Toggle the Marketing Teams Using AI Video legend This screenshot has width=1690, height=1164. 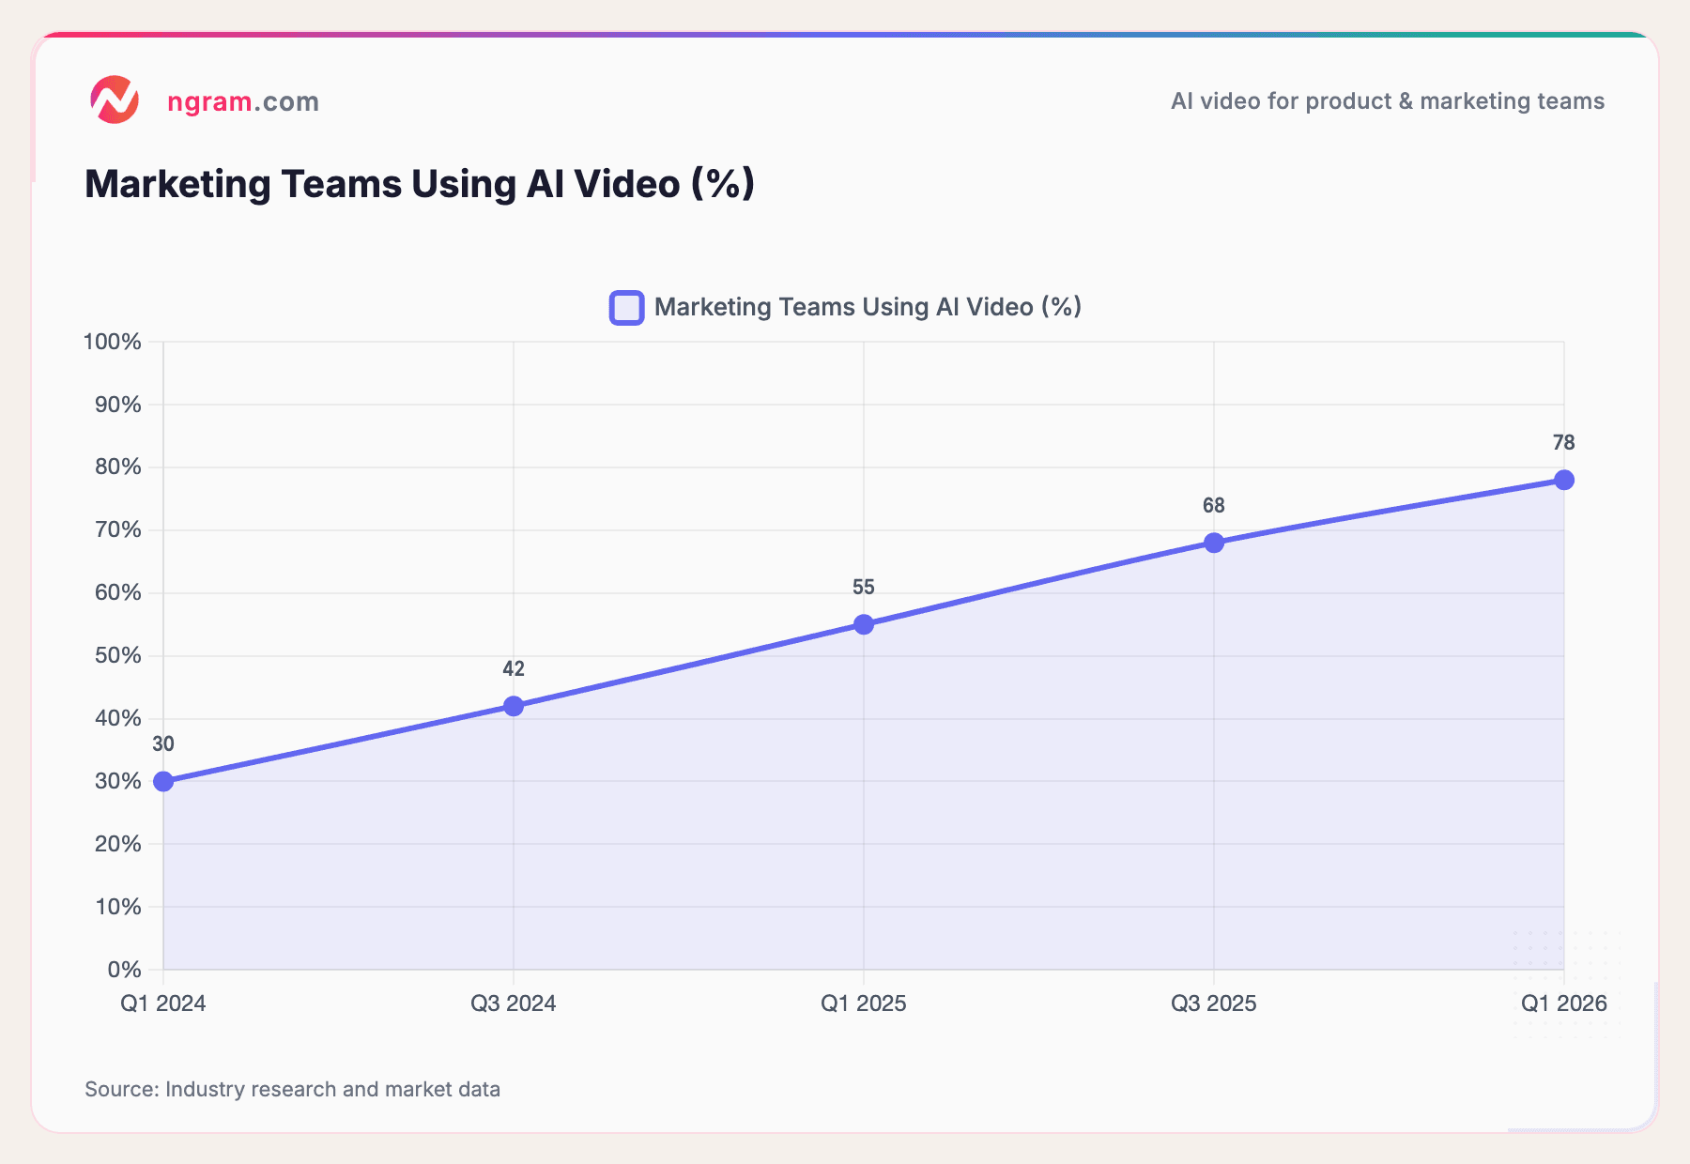tap(869, 306)
